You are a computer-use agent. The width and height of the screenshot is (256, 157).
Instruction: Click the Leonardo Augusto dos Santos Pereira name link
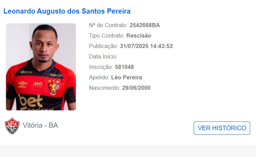coord(67,11)
